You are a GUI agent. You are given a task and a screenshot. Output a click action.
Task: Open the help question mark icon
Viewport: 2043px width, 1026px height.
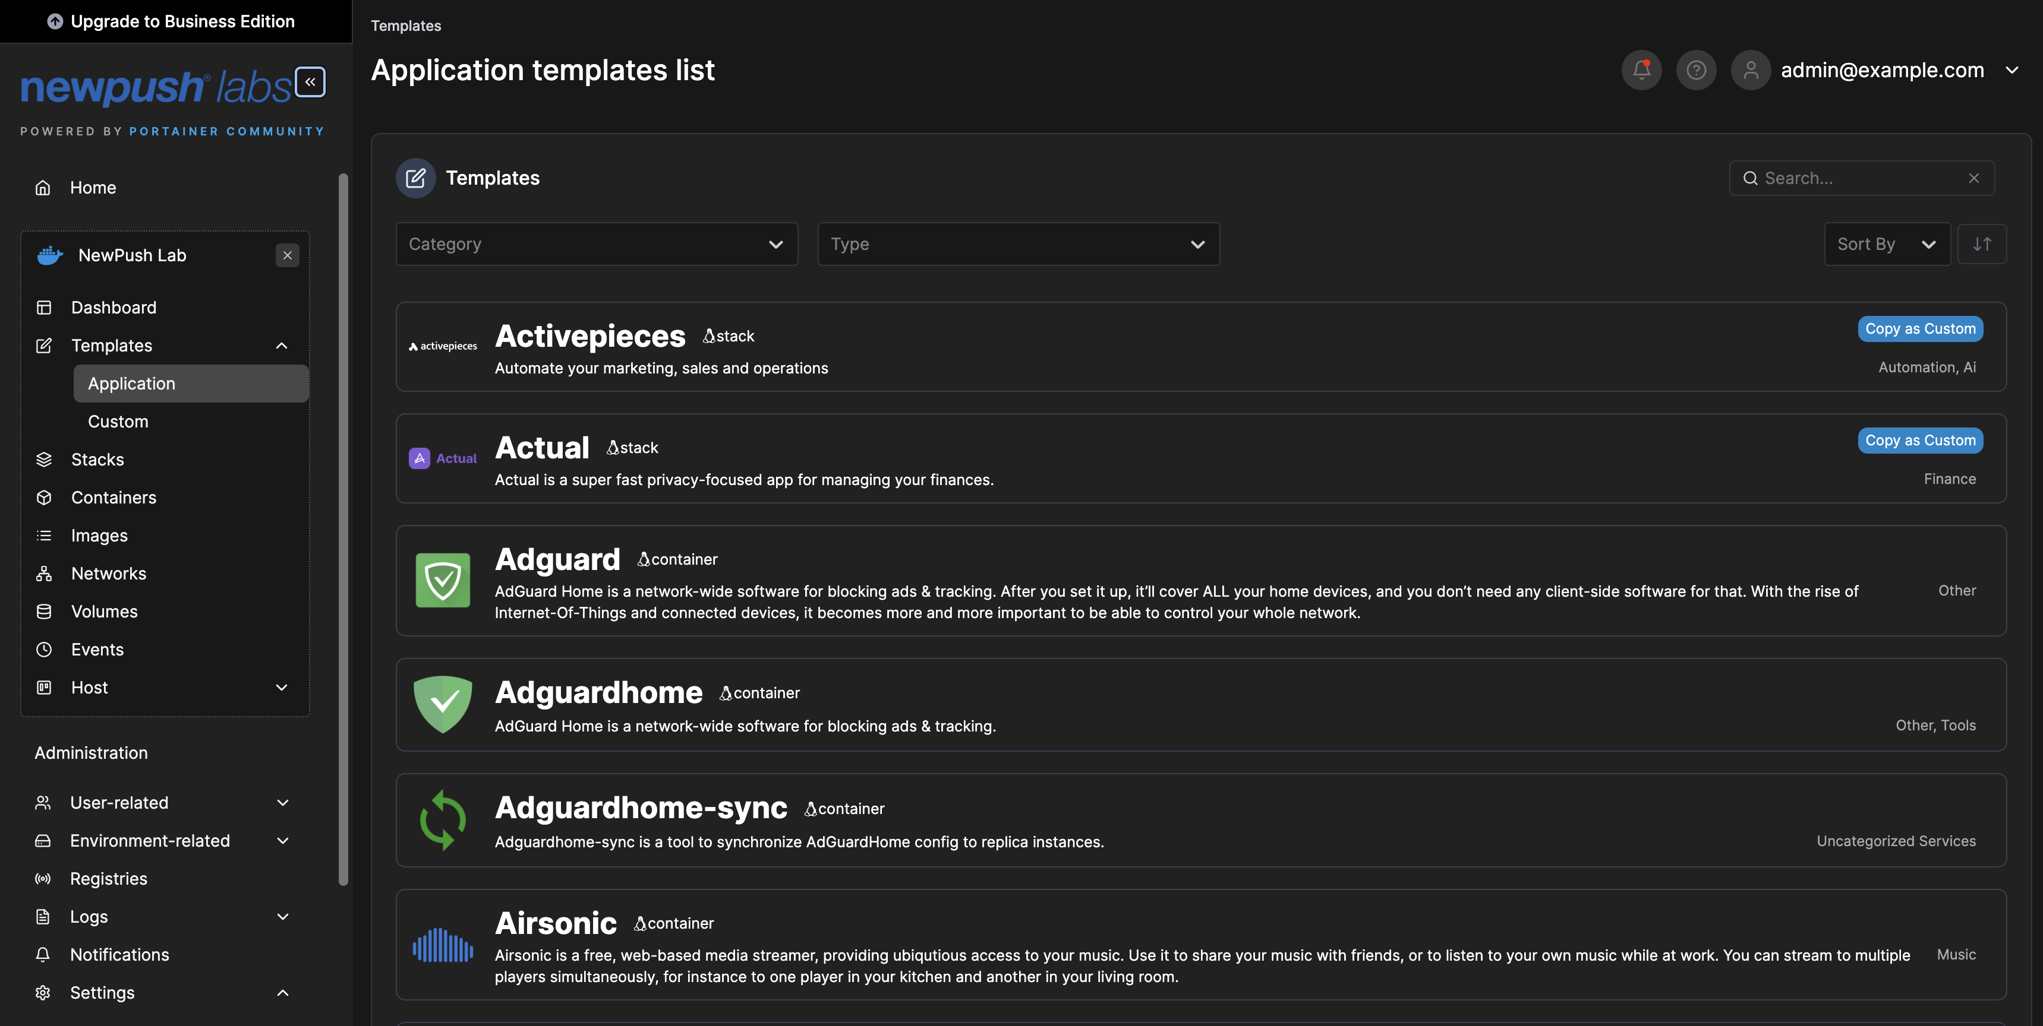(x=1695, y=69)
